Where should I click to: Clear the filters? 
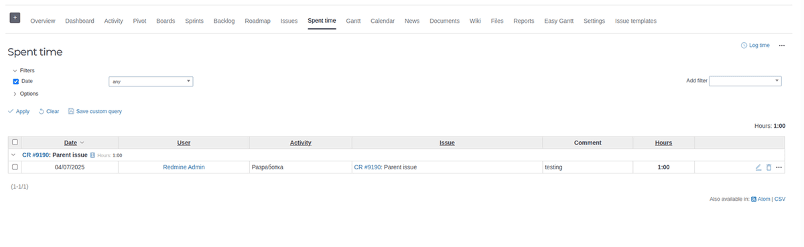point(49,111)
